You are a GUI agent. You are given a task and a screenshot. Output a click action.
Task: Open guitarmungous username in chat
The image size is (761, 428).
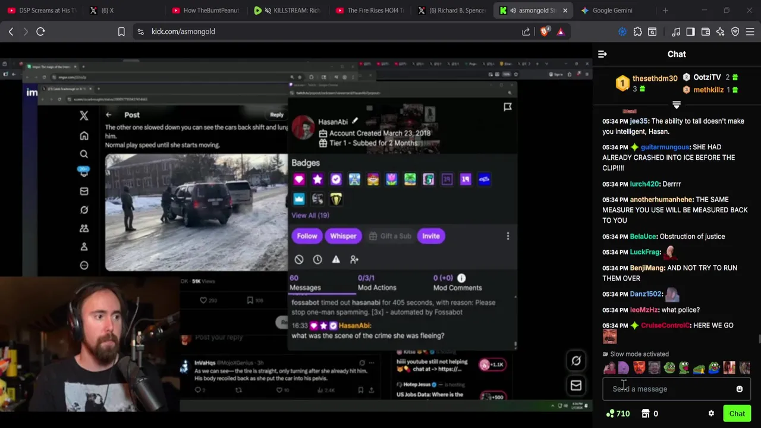click(x=665, y=147)
